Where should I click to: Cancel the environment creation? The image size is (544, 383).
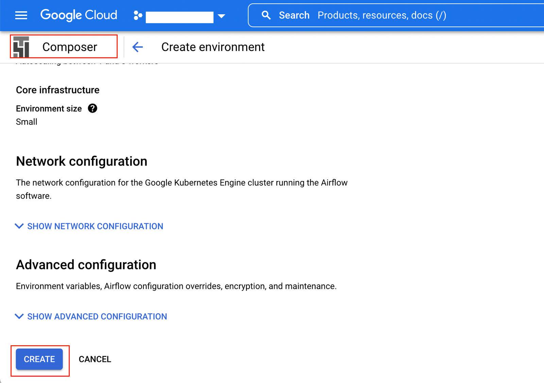click(95, 359)
